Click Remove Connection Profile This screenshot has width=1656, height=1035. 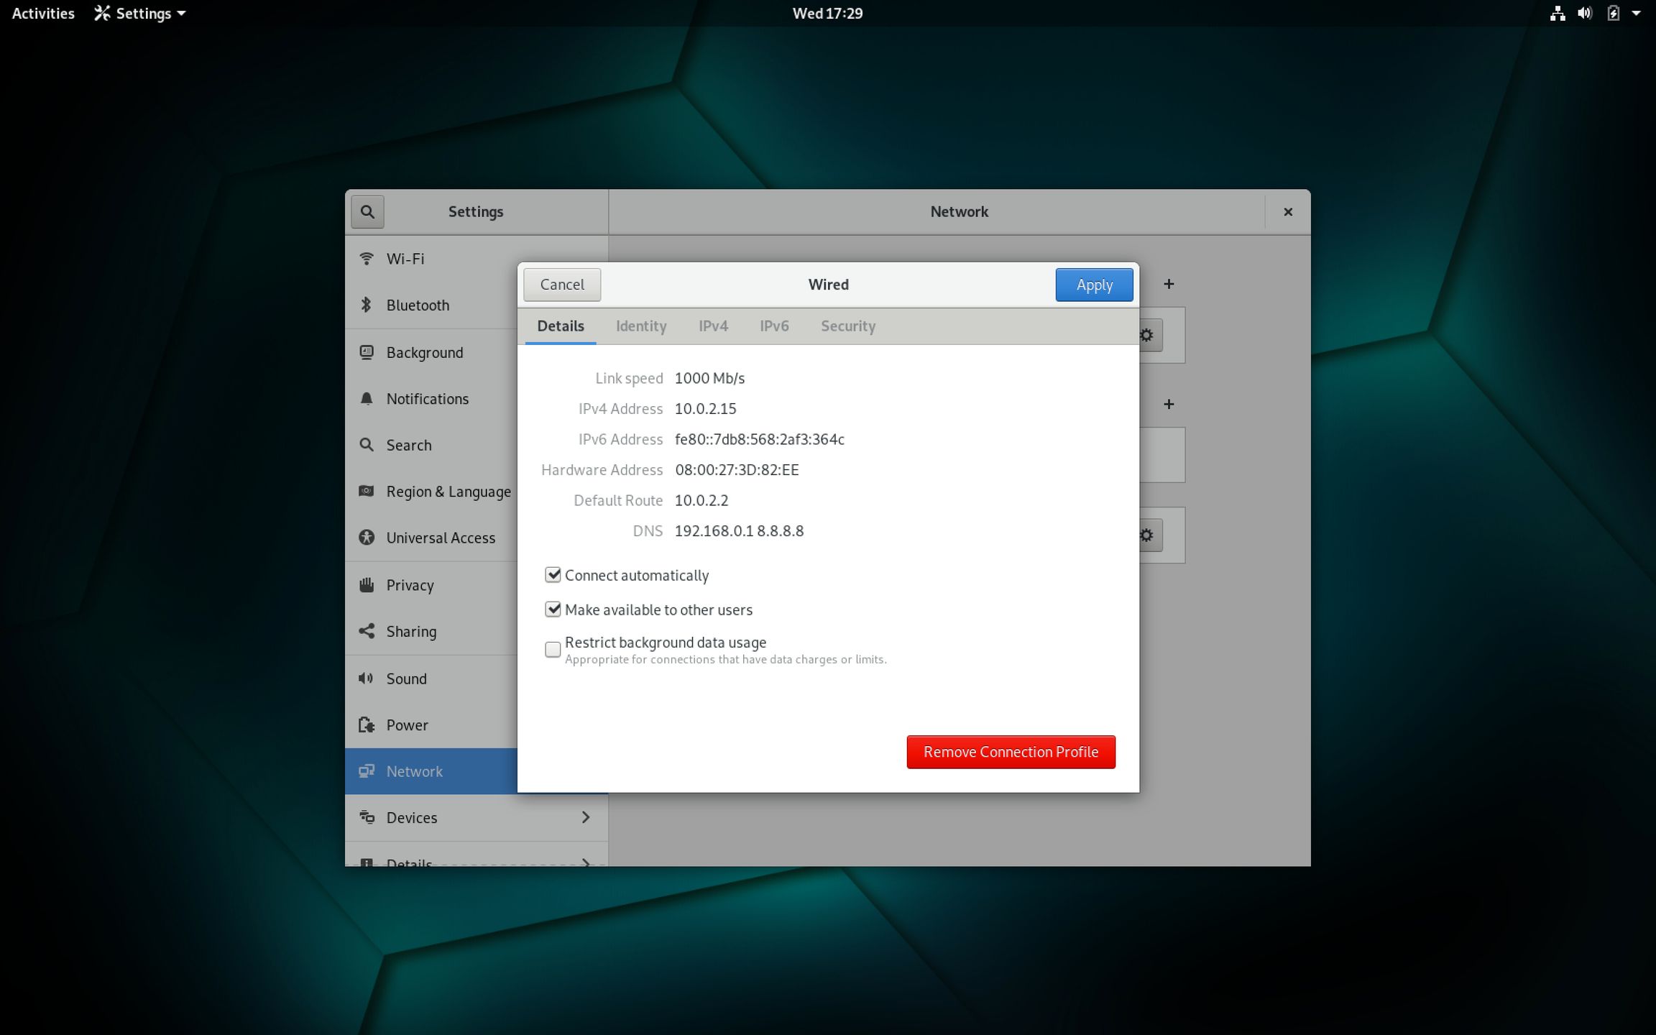click(1011, 752)
